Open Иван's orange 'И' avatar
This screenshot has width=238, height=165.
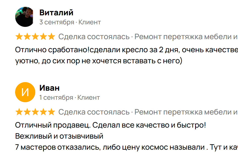point(25,92)
